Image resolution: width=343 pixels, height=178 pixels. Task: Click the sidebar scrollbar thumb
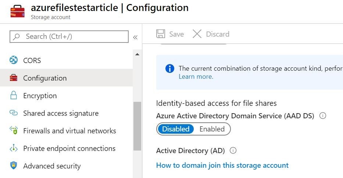(137, 126)
